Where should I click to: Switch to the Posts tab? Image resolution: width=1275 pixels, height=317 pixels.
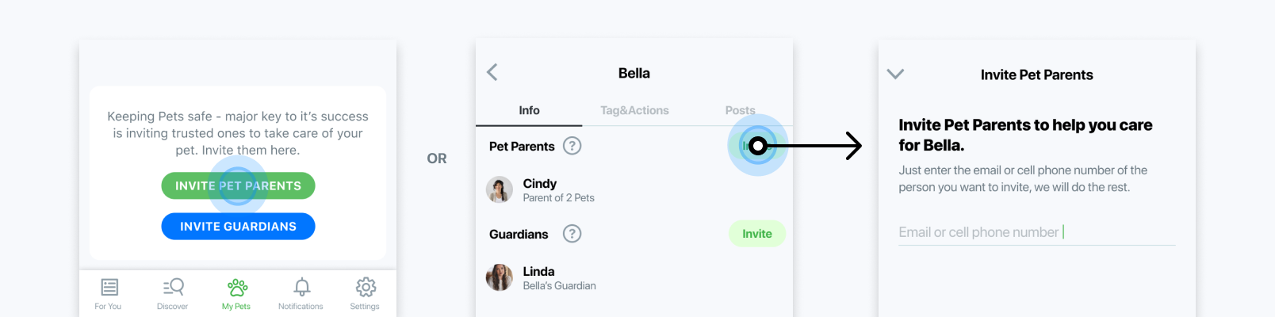click(x=740, y=110)
